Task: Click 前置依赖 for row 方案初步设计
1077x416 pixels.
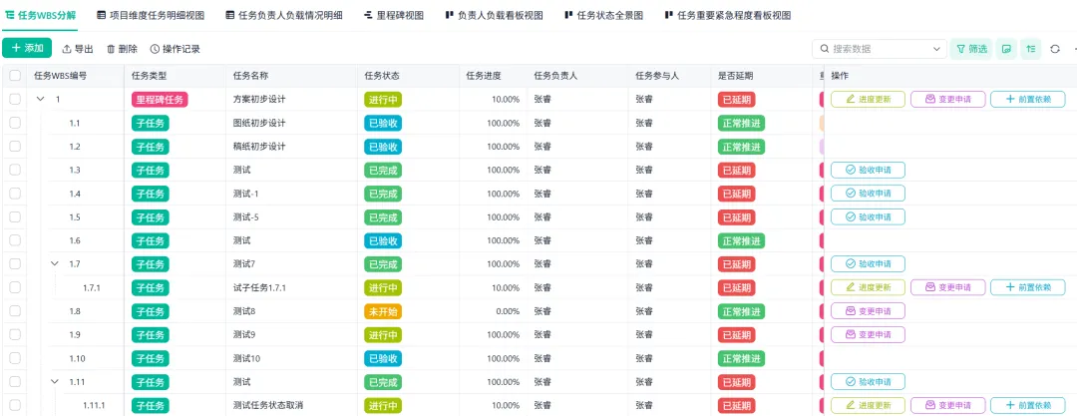Action: [x=1027, y=99]
